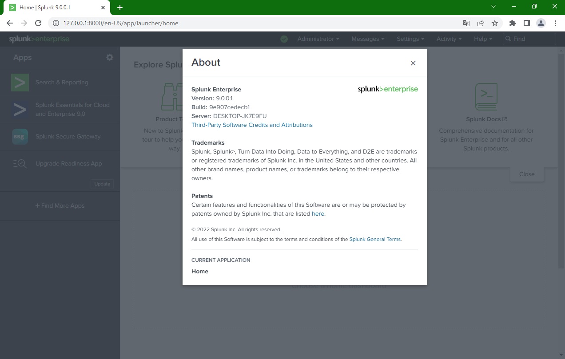565x359 pixels.
Task: Click the 'Patents' section heading
Action: pyautogui.click(x=202, y=196)
